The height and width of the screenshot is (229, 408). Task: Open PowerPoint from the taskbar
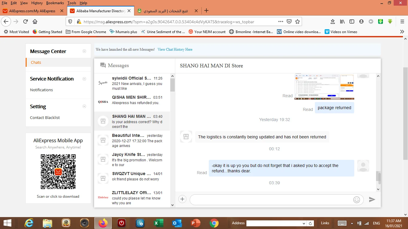[195, 223]
